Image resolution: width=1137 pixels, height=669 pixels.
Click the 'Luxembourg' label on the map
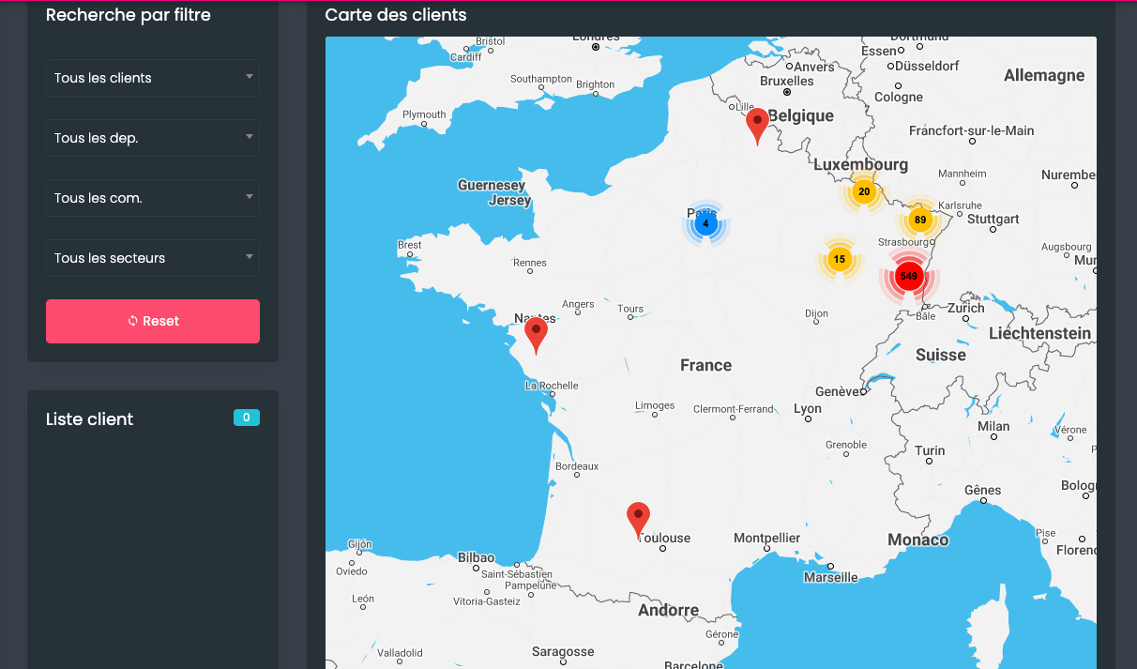click(x=860, y=164)
